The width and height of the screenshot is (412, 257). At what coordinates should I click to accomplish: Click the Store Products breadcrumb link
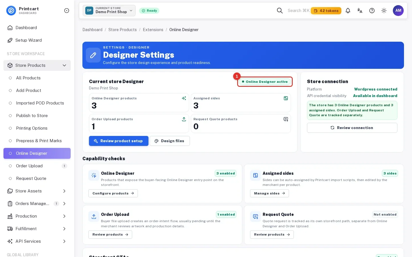coord(122,30)
